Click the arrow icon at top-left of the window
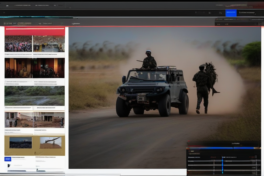Image resolution: width=264 pixels, height=176 pixels. (x=7, y=6)
